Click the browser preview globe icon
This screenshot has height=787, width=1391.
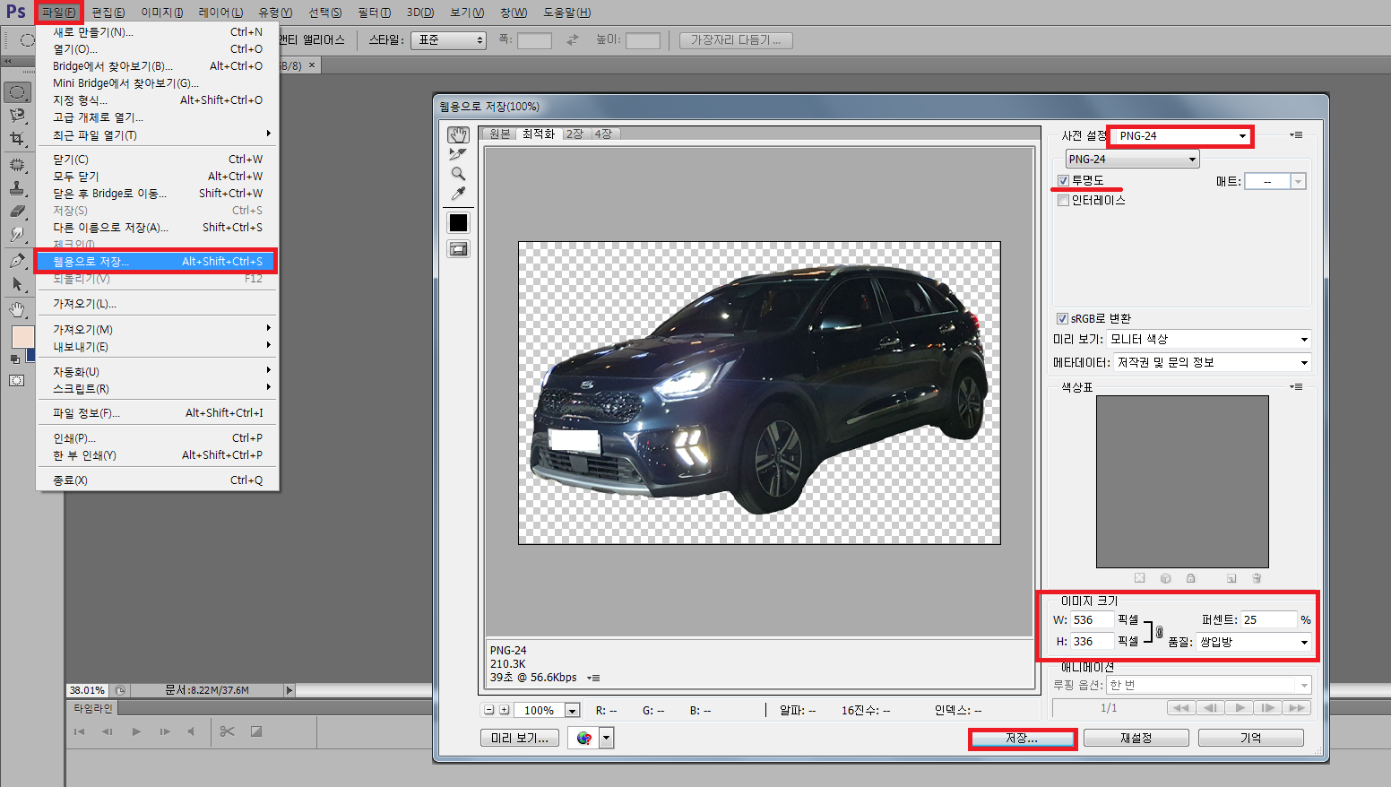point(584,738)
